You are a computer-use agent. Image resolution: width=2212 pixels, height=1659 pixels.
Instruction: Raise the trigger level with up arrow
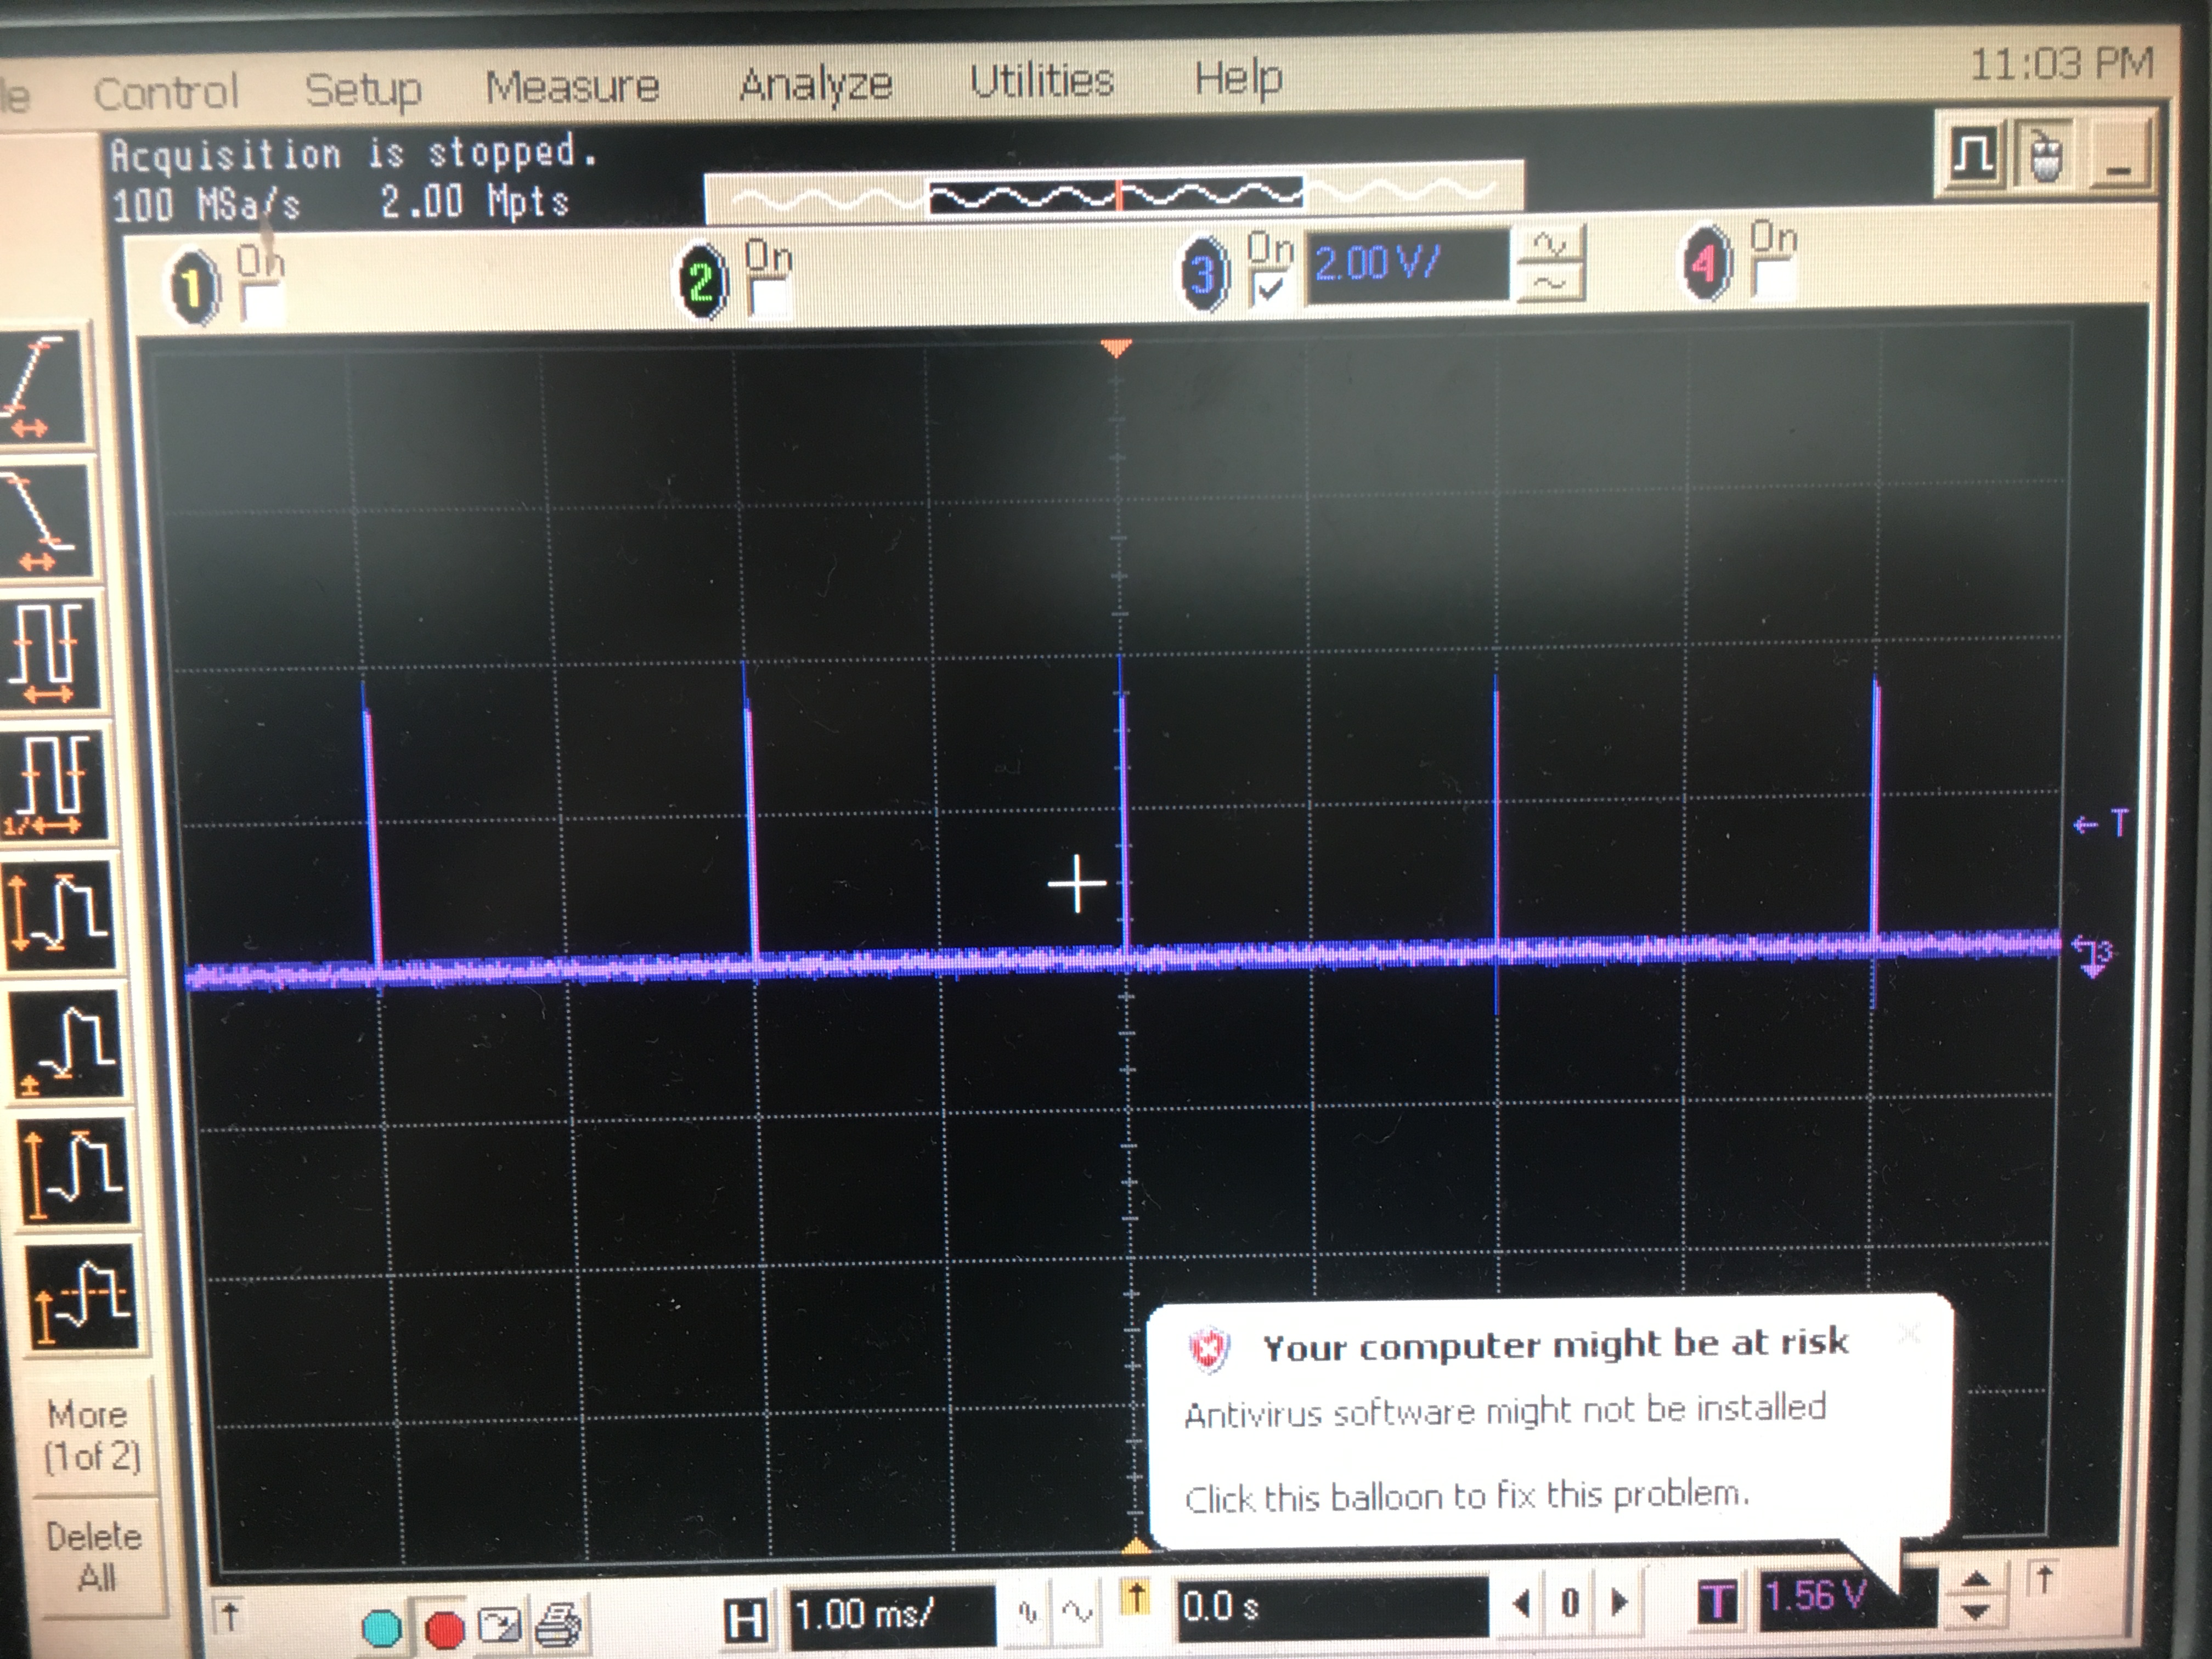pyautogui.click(x=1976, y=1579)
